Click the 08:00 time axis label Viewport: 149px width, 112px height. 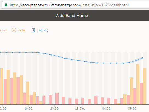pos(132,108)
